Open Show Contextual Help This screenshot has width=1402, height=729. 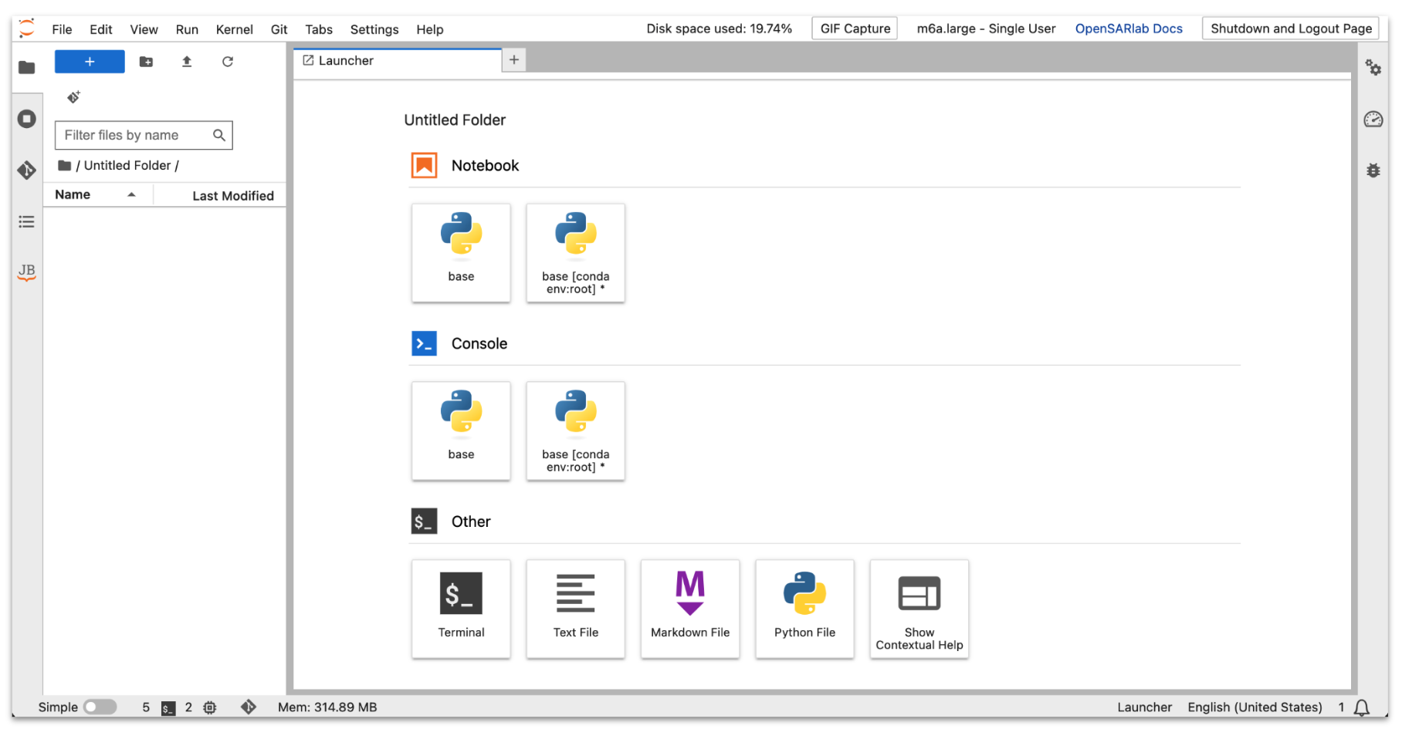click(x=919, y=609)
